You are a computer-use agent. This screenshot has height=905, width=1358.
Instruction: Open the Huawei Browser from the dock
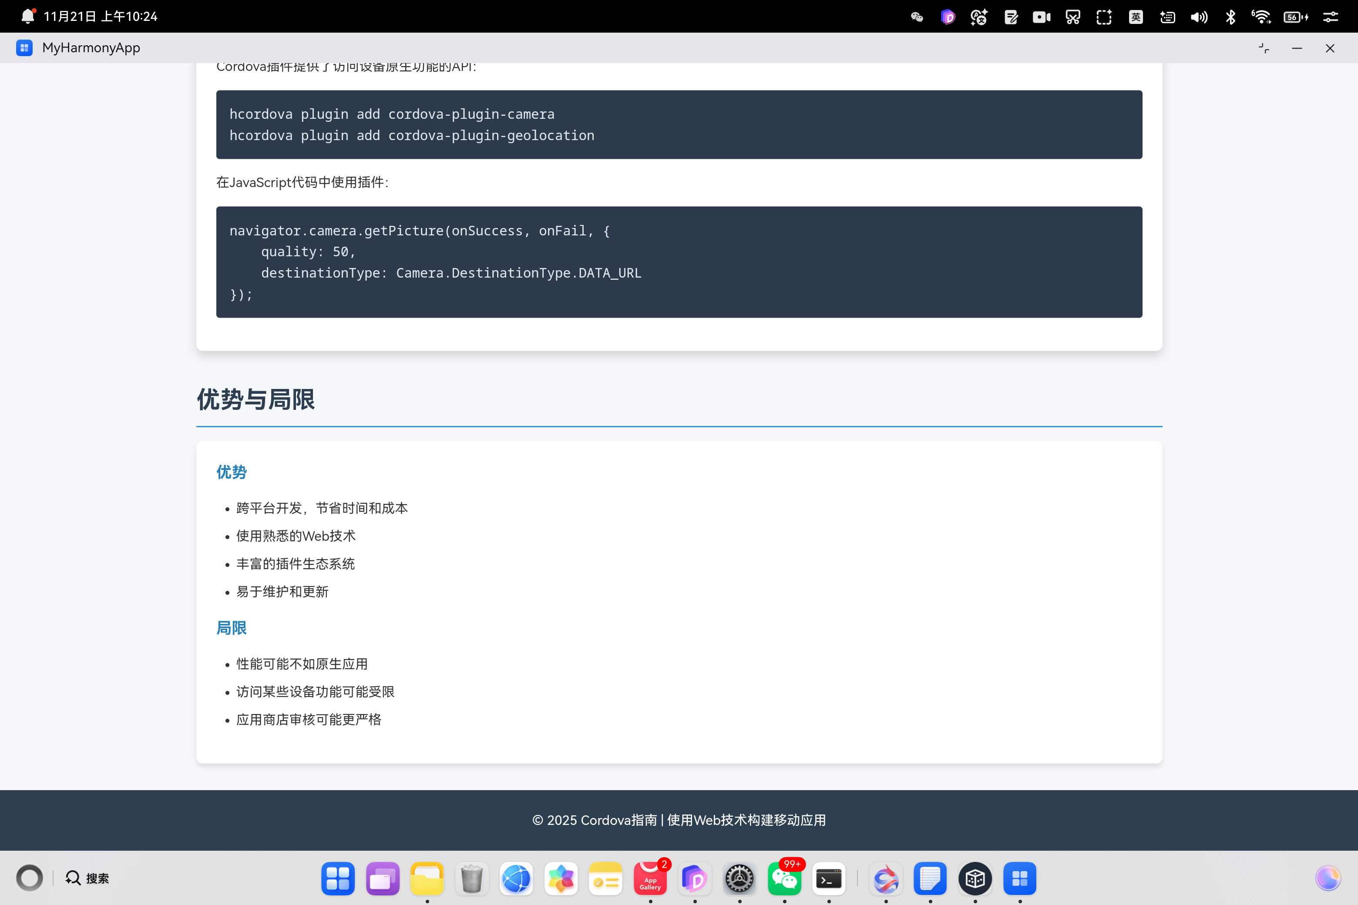pyautogui.click(x=516, y=878)
